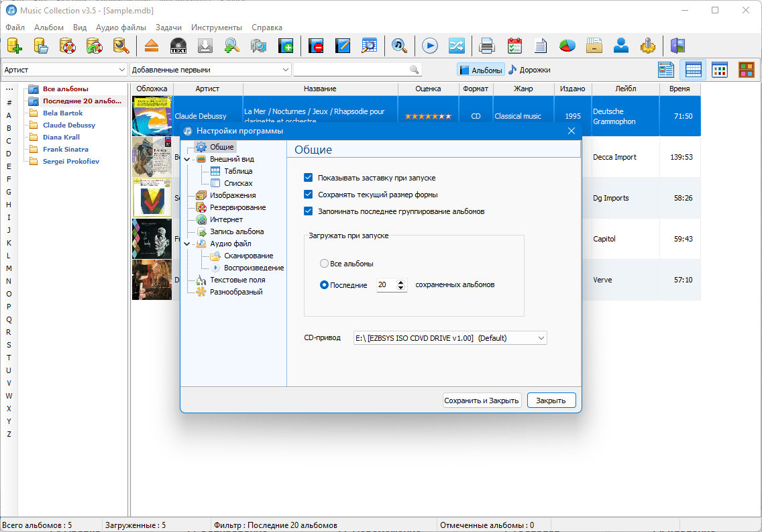Click the shuffle arrows icon
Viewport: 762px width, 532px height.
[456, 46]
